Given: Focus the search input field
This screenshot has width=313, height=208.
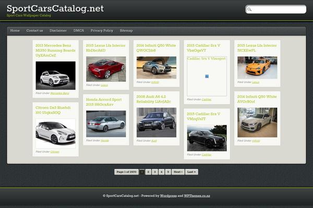Looking at the screenshot, I should pyautogui.click(x=275, y=9).
